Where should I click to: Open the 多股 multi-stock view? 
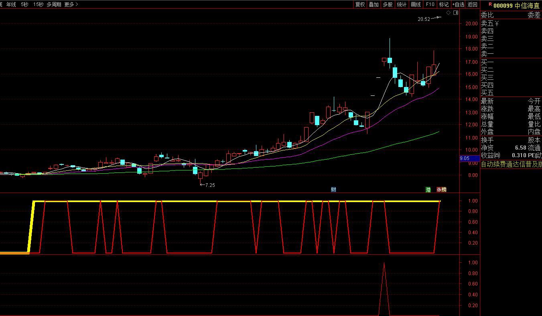point(388,4)
